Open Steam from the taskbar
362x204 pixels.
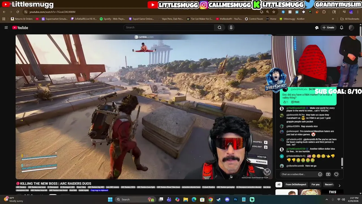coord(219,199)
